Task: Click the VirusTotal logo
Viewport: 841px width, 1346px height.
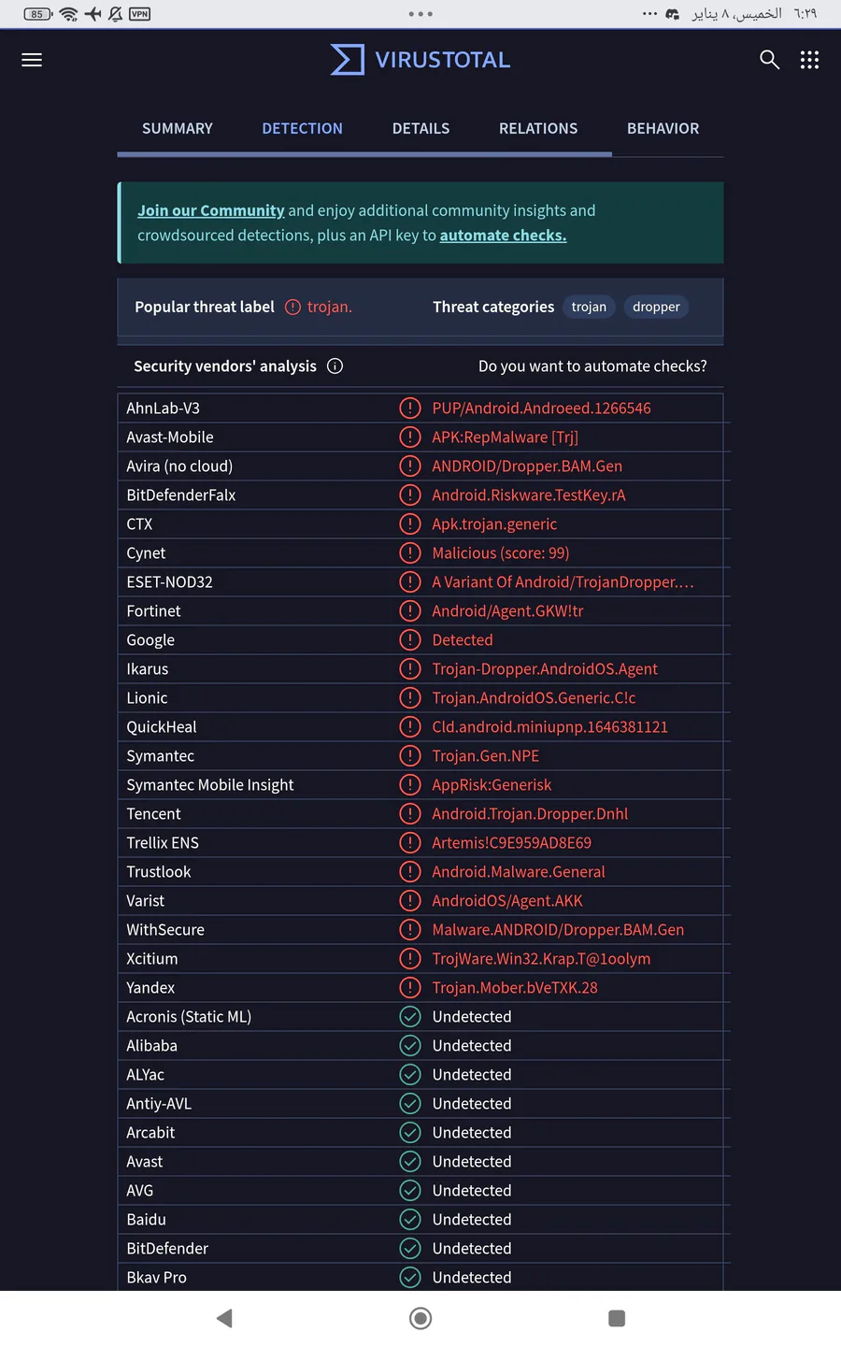Action: [420, 60]
